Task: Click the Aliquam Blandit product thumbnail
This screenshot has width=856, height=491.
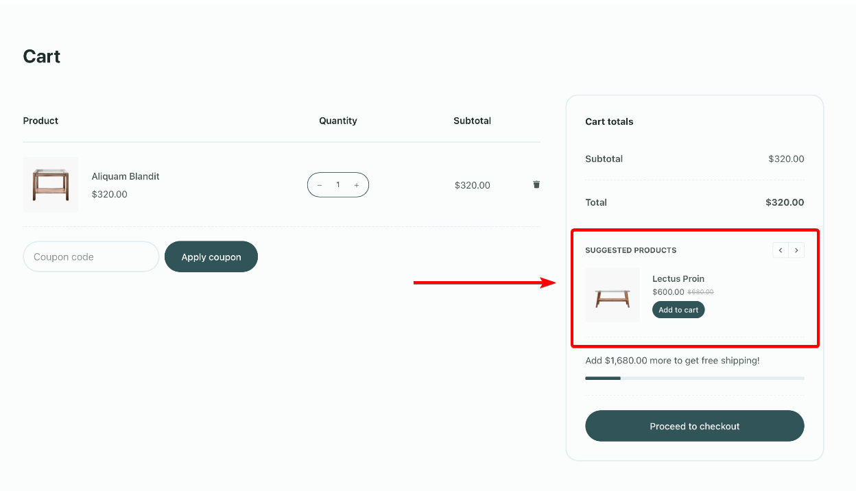Action: [51, 184]
